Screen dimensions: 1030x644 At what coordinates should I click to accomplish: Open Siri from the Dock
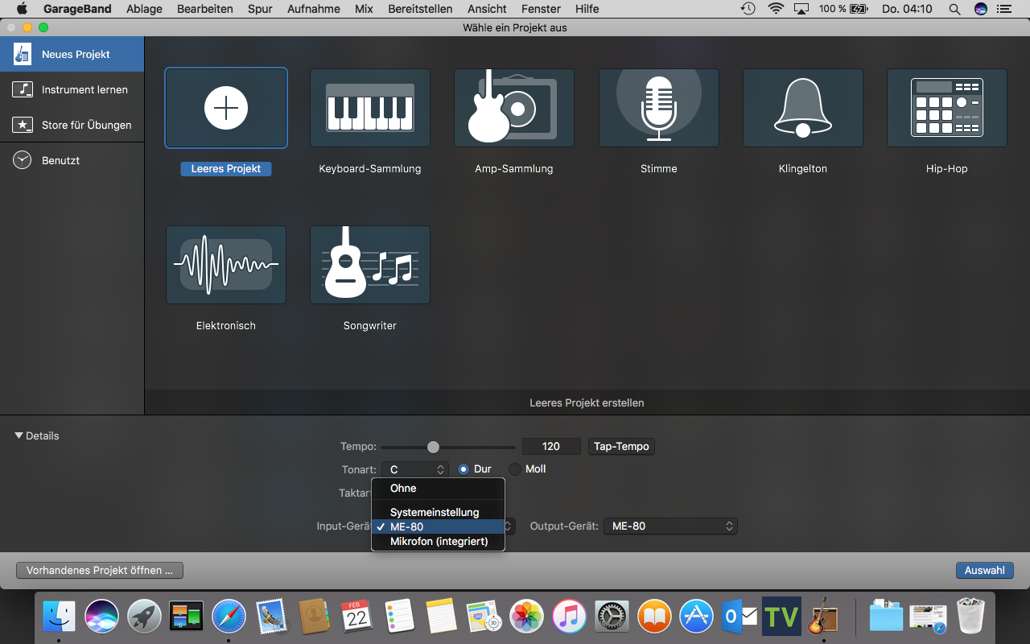102,617
